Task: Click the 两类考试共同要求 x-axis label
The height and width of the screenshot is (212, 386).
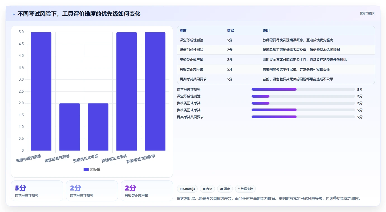Action: [141, 159]
